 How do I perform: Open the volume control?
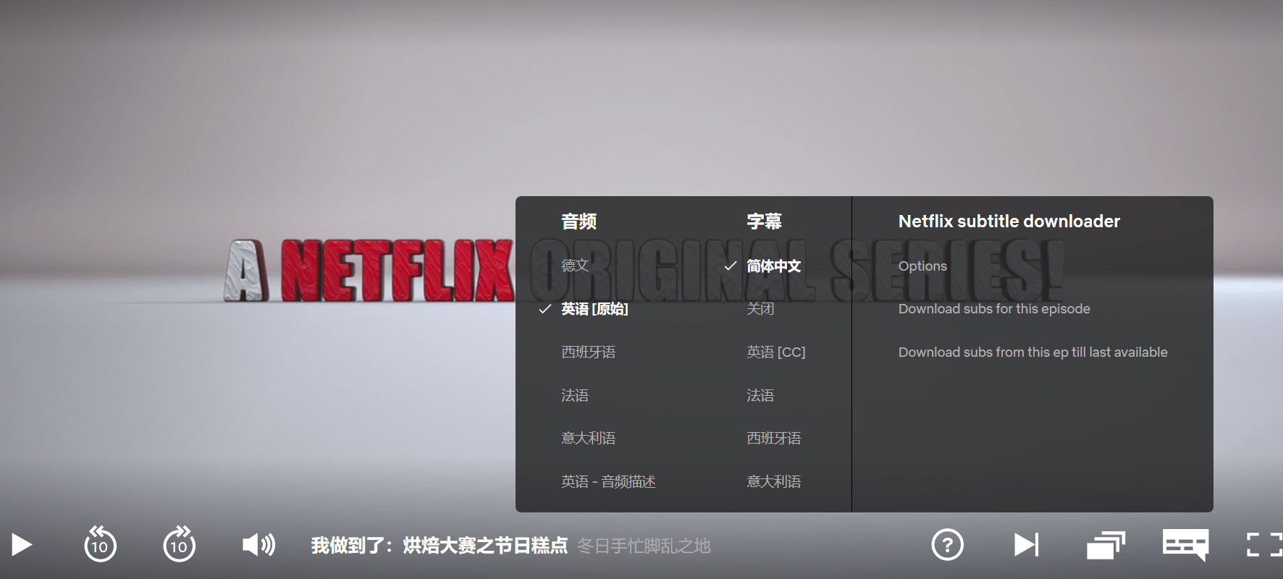258,544
